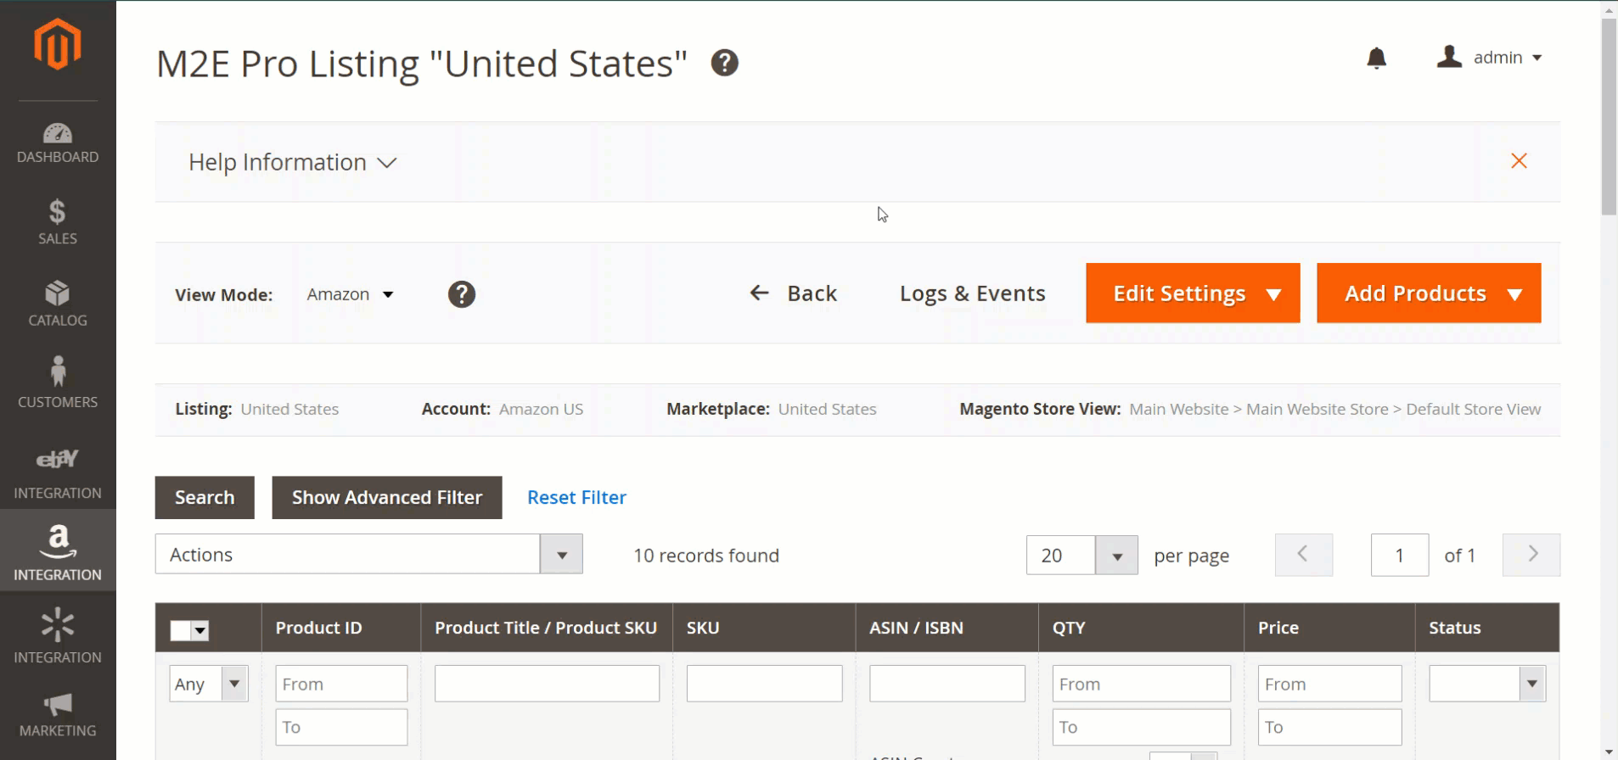1618x760 pixels.
Task: Click the '10 records found' text
Action: click(706, 556)
